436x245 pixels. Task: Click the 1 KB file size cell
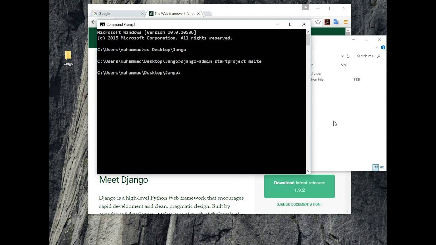(357, 79)
